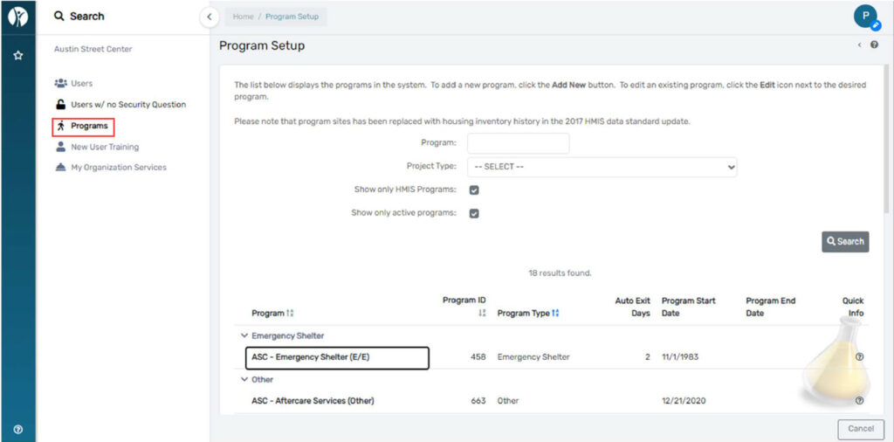The height and width of the screenshot is (442, 894).
Task: Collapse the Other program group
Action: (x=244, y=379)
